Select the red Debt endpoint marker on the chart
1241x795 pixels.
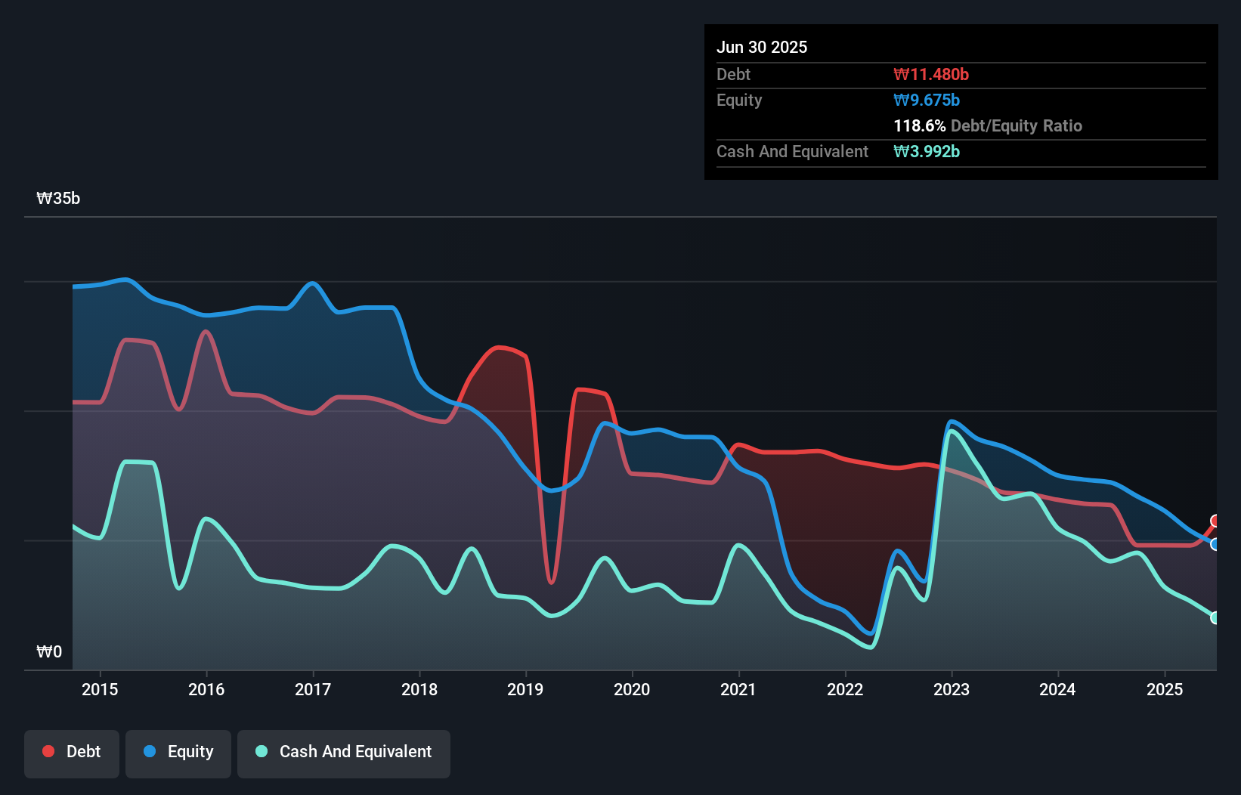coord(1215,520)
